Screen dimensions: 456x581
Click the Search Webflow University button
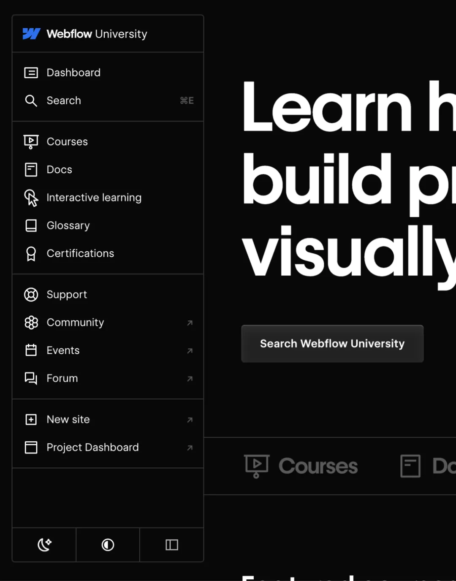tap(332, 343)
